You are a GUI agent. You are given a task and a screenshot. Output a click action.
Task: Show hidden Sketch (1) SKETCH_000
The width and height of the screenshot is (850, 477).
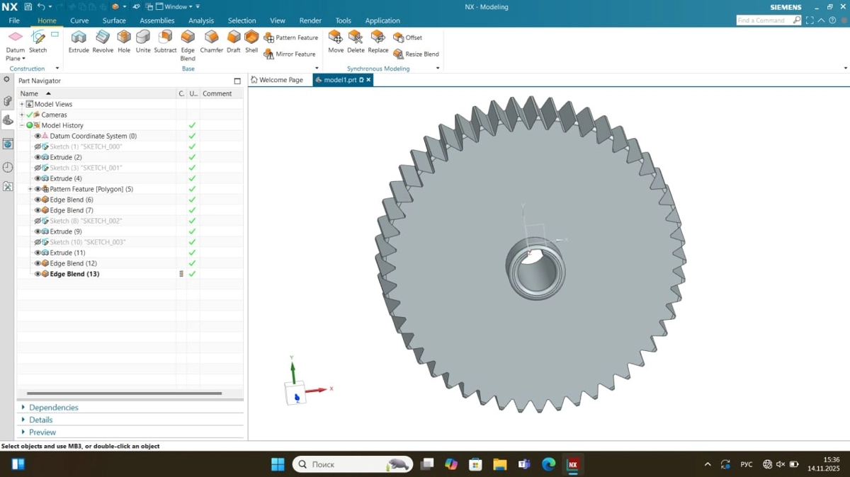38,146
